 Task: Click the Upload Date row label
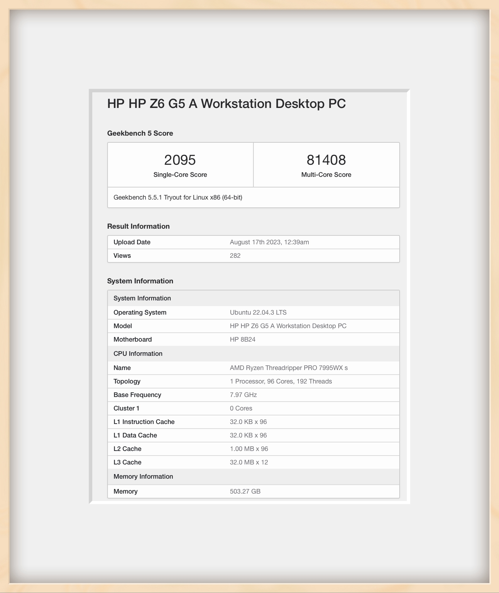coord(132,242)
